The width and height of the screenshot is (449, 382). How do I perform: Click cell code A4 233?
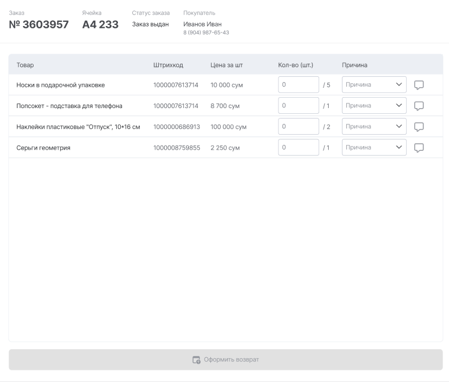(100, 25)
